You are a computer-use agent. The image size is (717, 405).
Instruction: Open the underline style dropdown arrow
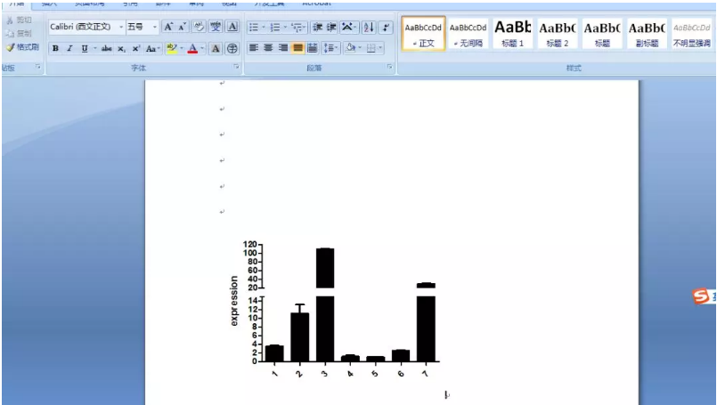coord(94,48)
